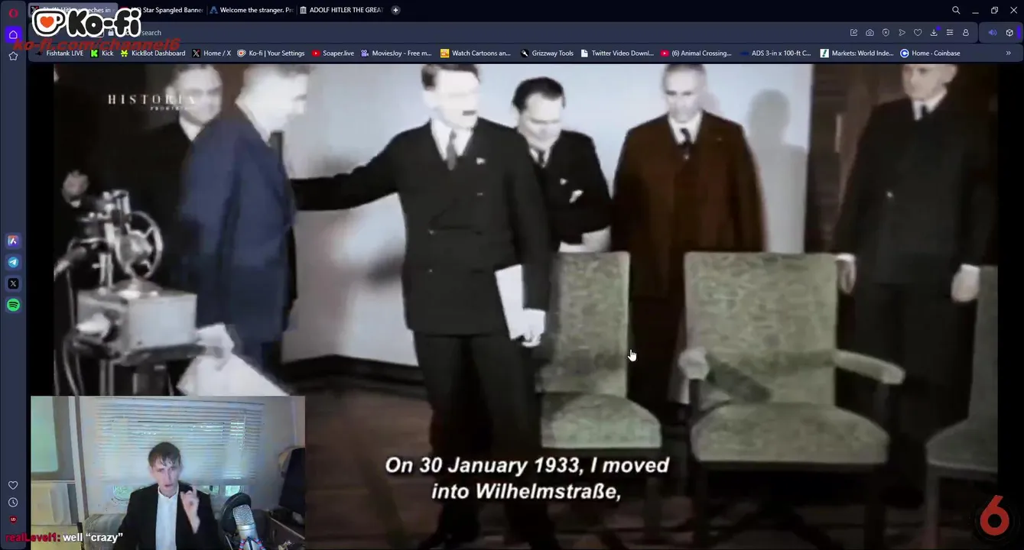Take a snapshot with camera icon
1024x550 pixels.
tap(870, 33)
